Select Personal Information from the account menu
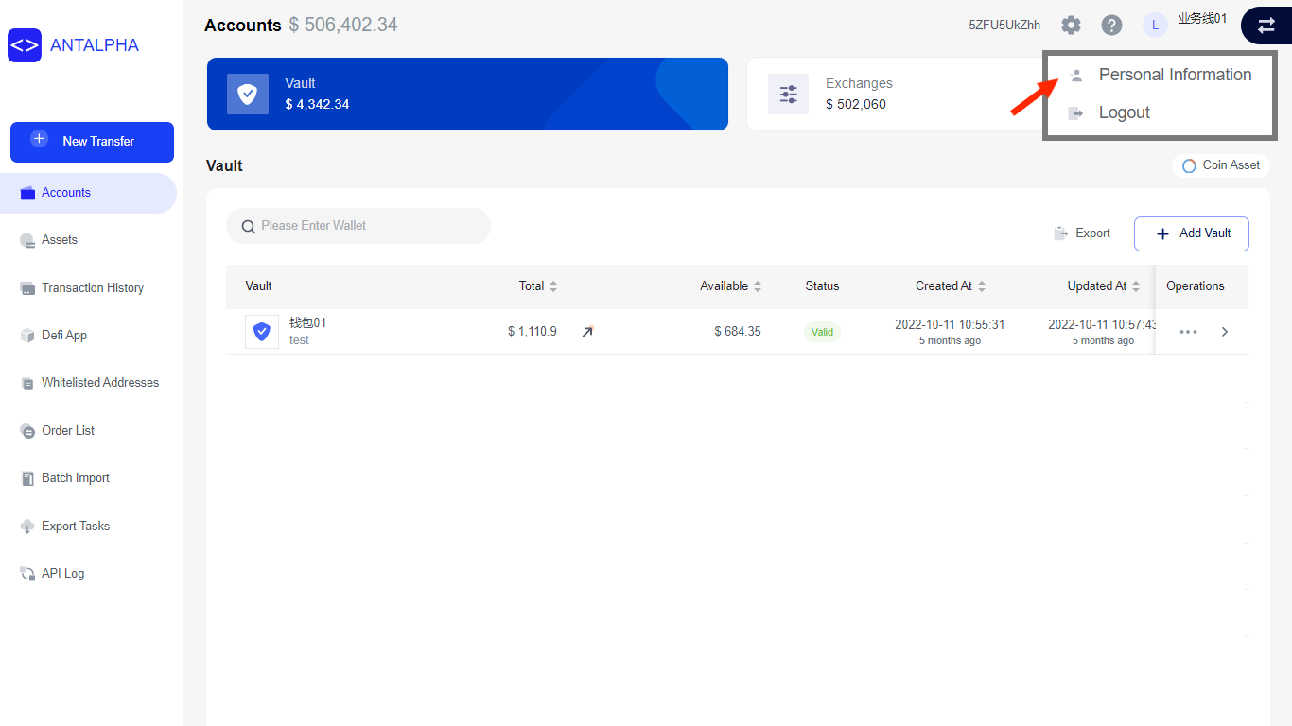Screen dimensions: 1292x726 [x=1174, y=74]
